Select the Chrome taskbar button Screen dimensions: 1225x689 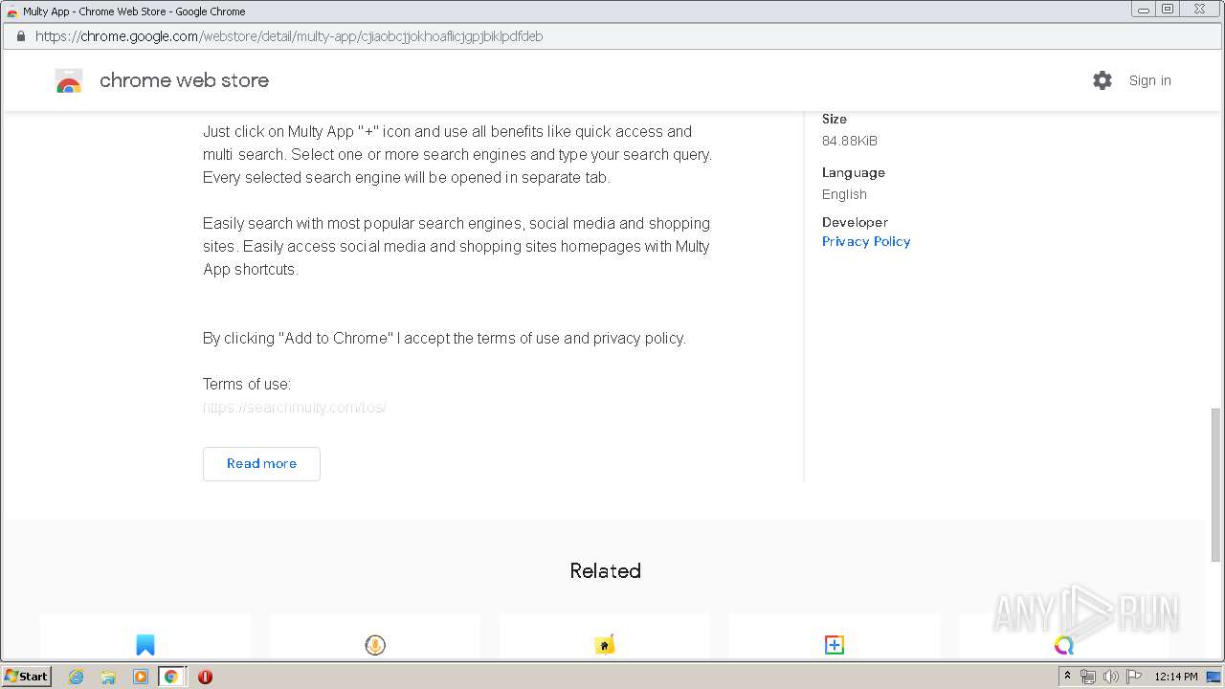(x=171, y=677)
